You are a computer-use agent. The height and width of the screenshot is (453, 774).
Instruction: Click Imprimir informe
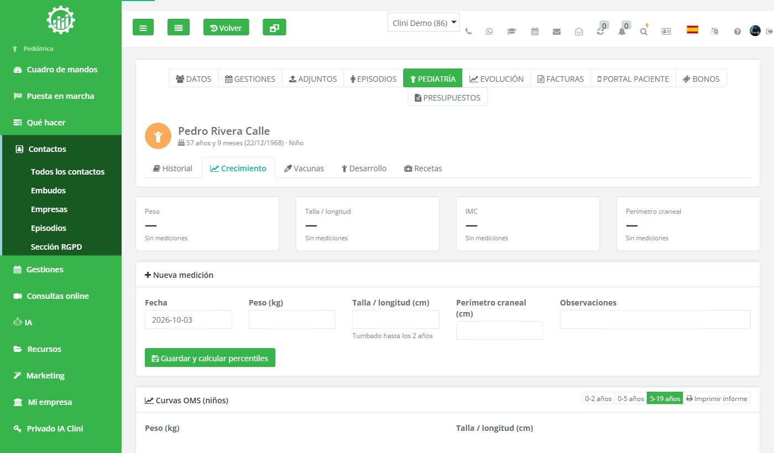[x=717, y=398]
